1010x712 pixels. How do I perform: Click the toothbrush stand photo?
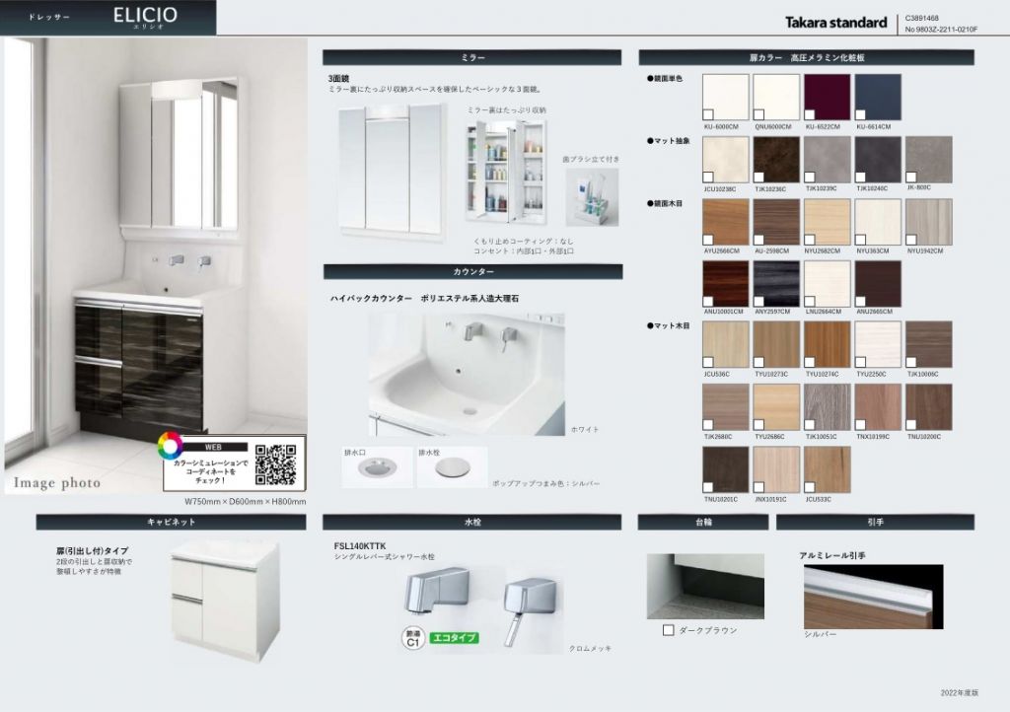(592, 197)
